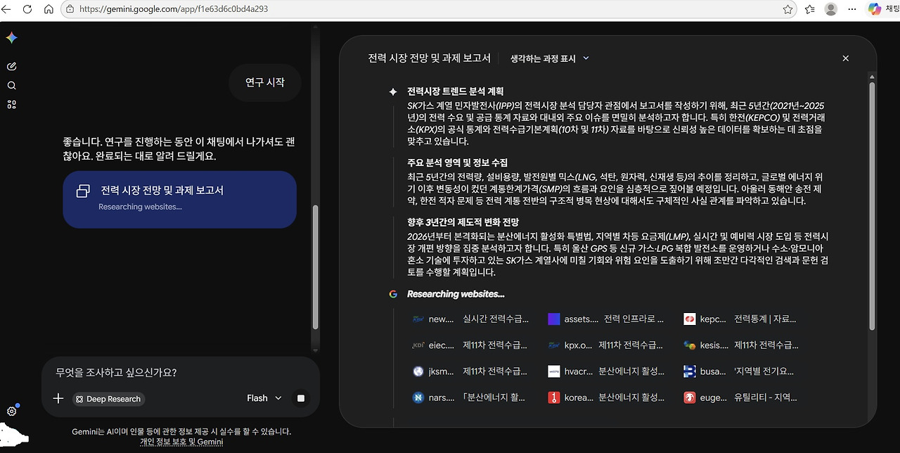Click the 주요 분석 영역 및 정보 수집 heading
Image resolution: width=900 pixels, height=453 pixels.
[x=457, y=162]
